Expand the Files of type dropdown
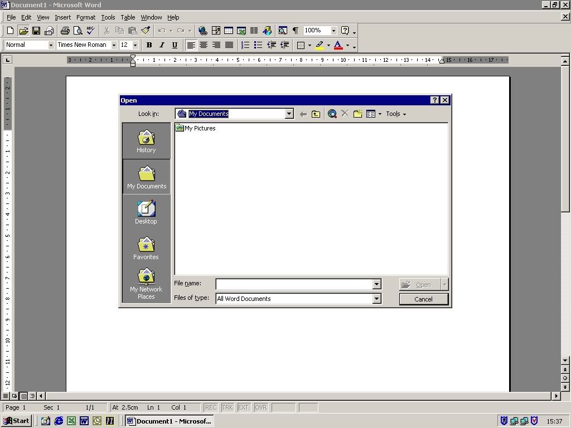The image size is (571, 428). pos(376,299)
